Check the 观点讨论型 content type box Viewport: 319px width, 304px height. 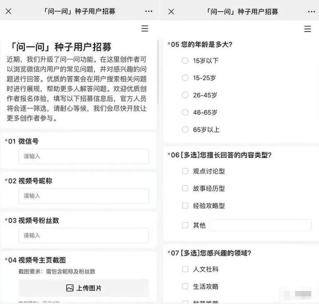(185, 171)
